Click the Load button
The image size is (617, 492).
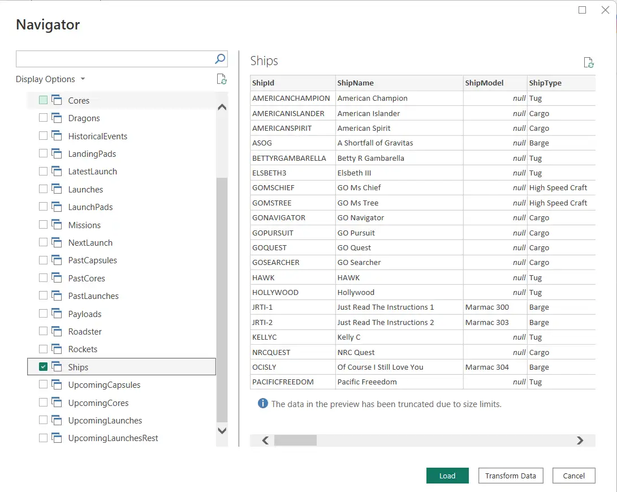click(x=447, y=476)
